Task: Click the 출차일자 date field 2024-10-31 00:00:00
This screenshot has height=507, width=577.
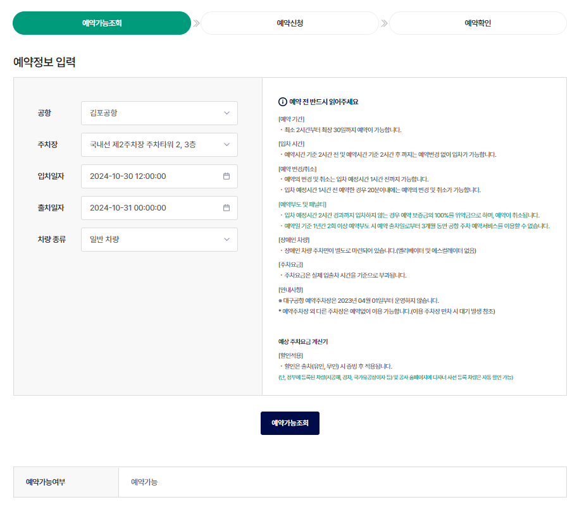Action: click(159, 208)
